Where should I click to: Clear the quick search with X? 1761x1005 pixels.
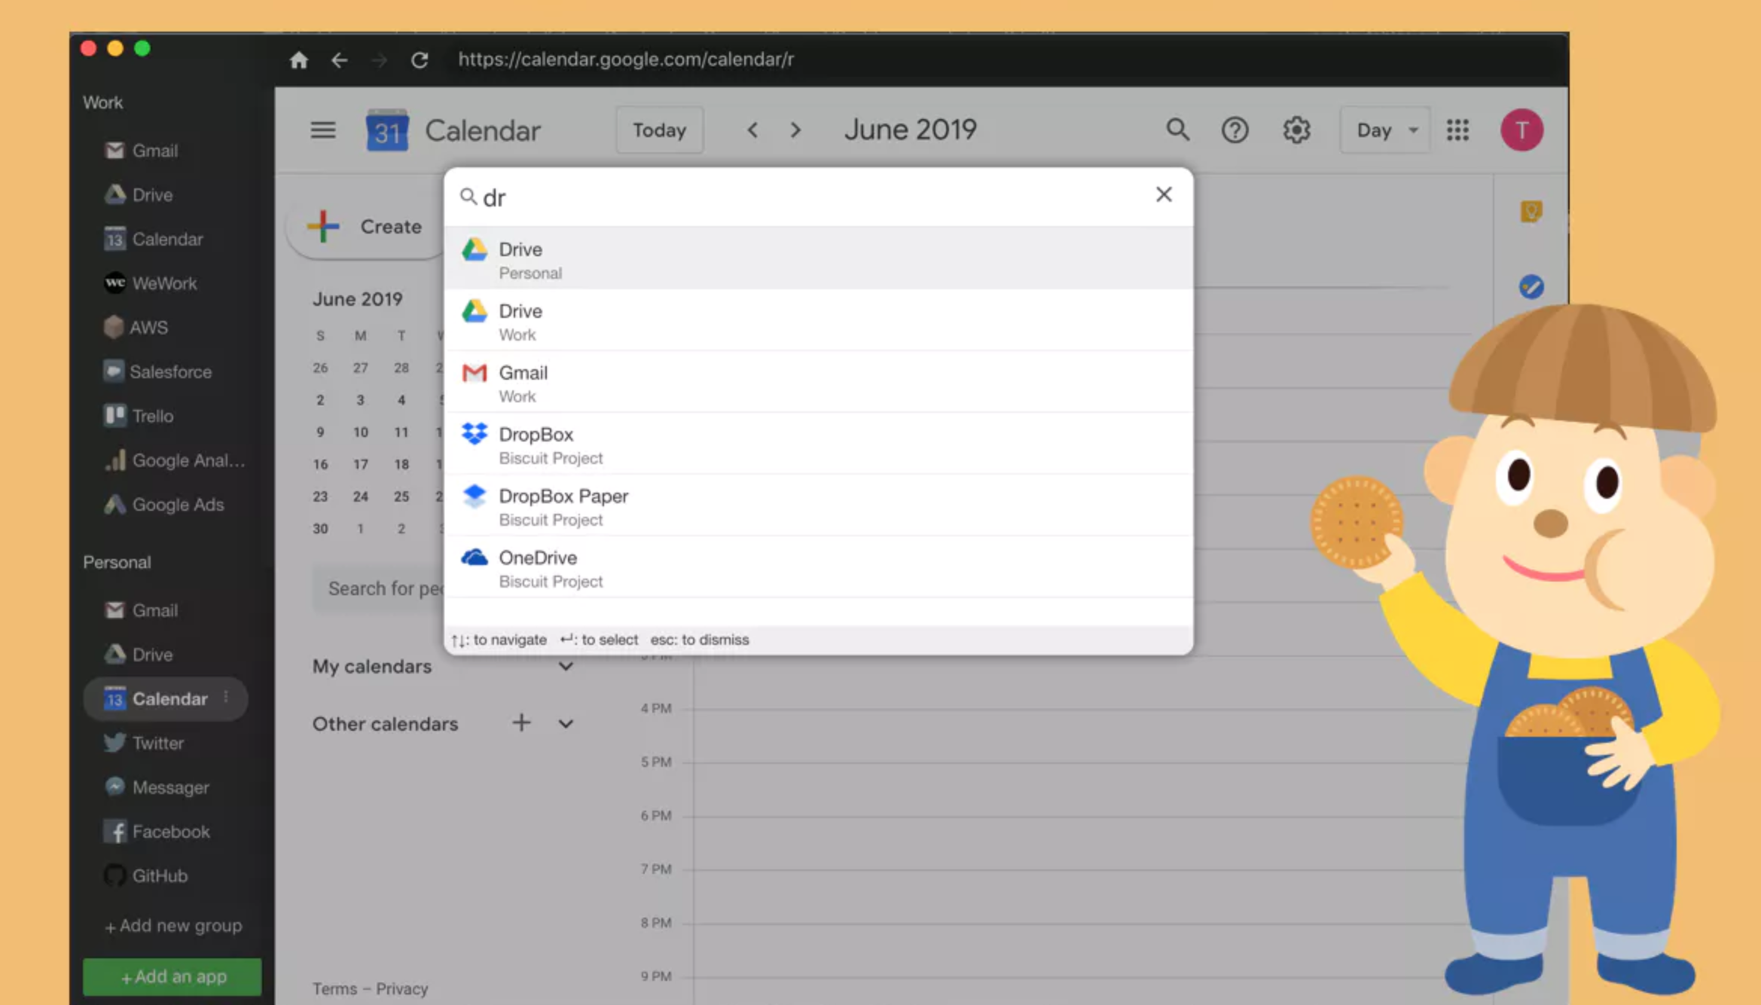click(1164, 194)
